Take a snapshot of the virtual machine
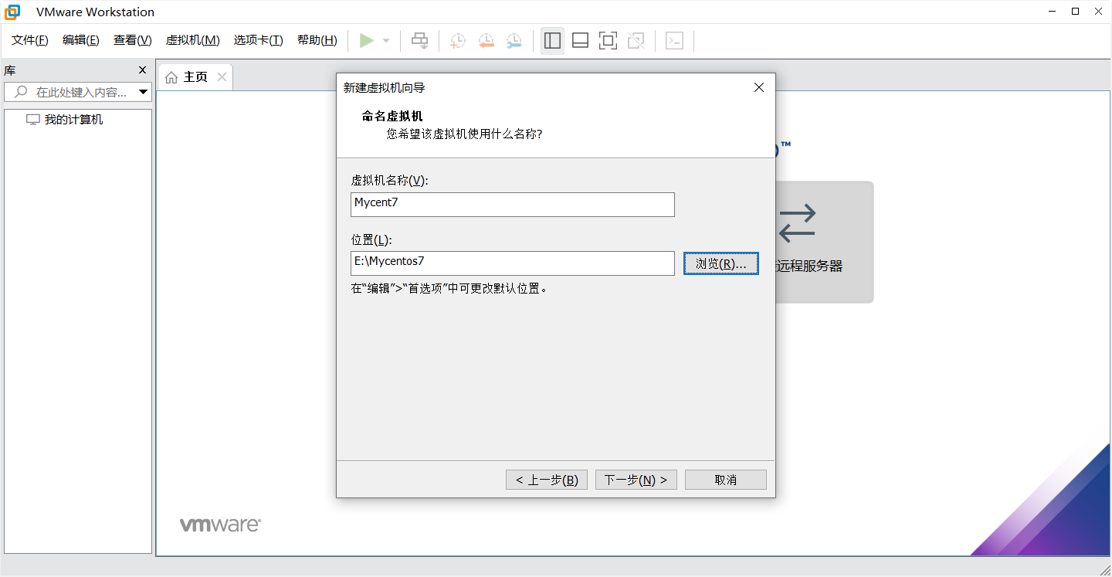Image resolution: width=1112 pixels, height=577 pixels. (456, 40)
